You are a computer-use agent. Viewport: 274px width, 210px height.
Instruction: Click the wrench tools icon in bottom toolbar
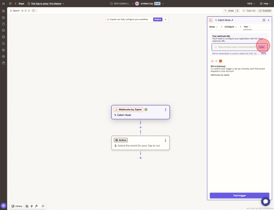tap(36, 206)
